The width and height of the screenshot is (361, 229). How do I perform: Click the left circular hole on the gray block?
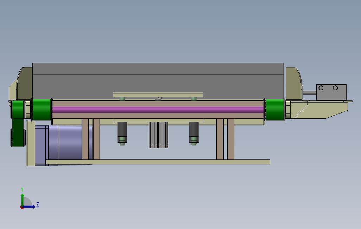[321, 88]
